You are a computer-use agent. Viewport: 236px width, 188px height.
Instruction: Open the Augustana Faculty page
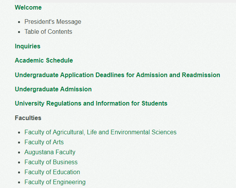(50, 152)
